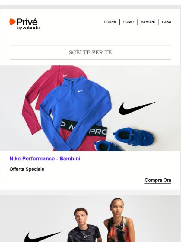This screenshot has height=242, width=181.
Task: Click the Compra Ora link
Action: point(158,180)
